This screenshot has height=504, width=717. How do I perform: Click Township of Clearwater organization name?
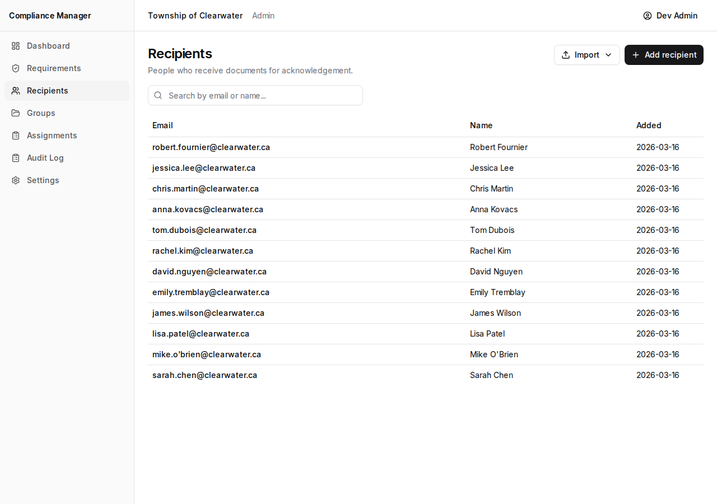(x=195, y=16)
